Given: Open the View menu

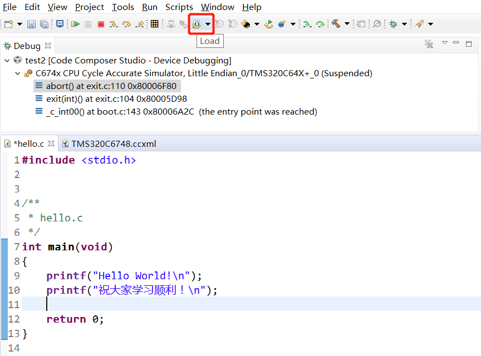Looking at the screenshot, I should (x=57, y=7).
